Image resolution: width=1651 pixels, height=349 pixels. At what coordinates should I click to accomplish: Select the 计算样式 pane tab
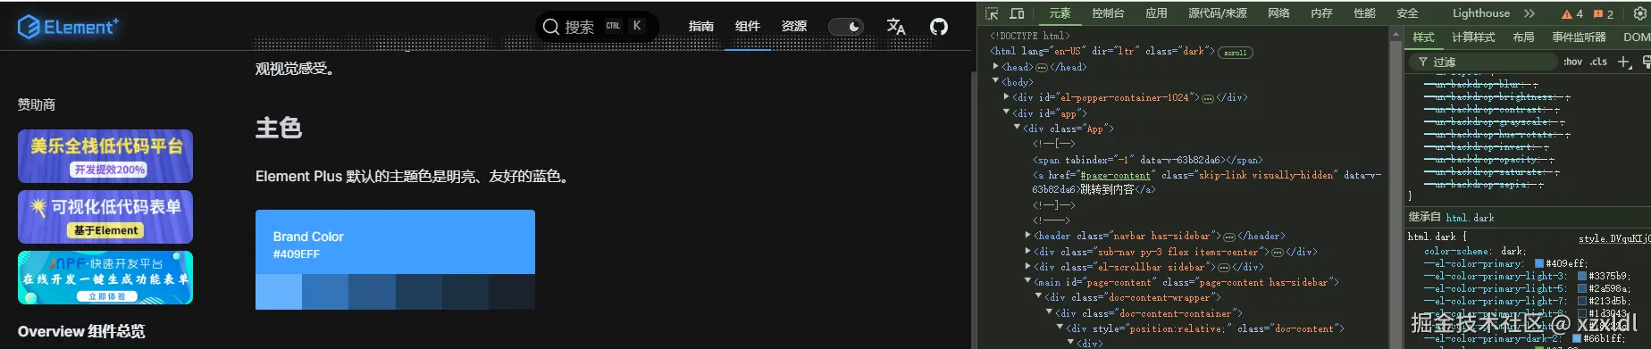(x=1473, y=37)
